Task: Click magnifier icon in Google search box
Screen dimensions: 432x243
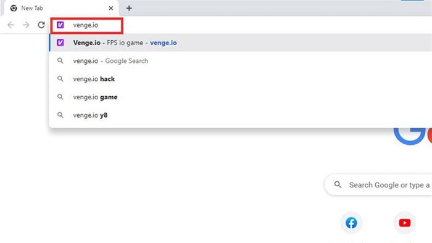Action: [338, 184]
